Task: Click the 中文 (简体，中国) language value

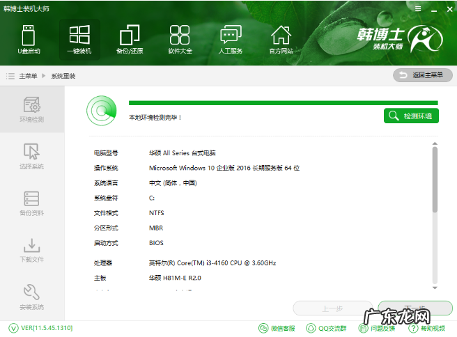Action: coord(173,183)
